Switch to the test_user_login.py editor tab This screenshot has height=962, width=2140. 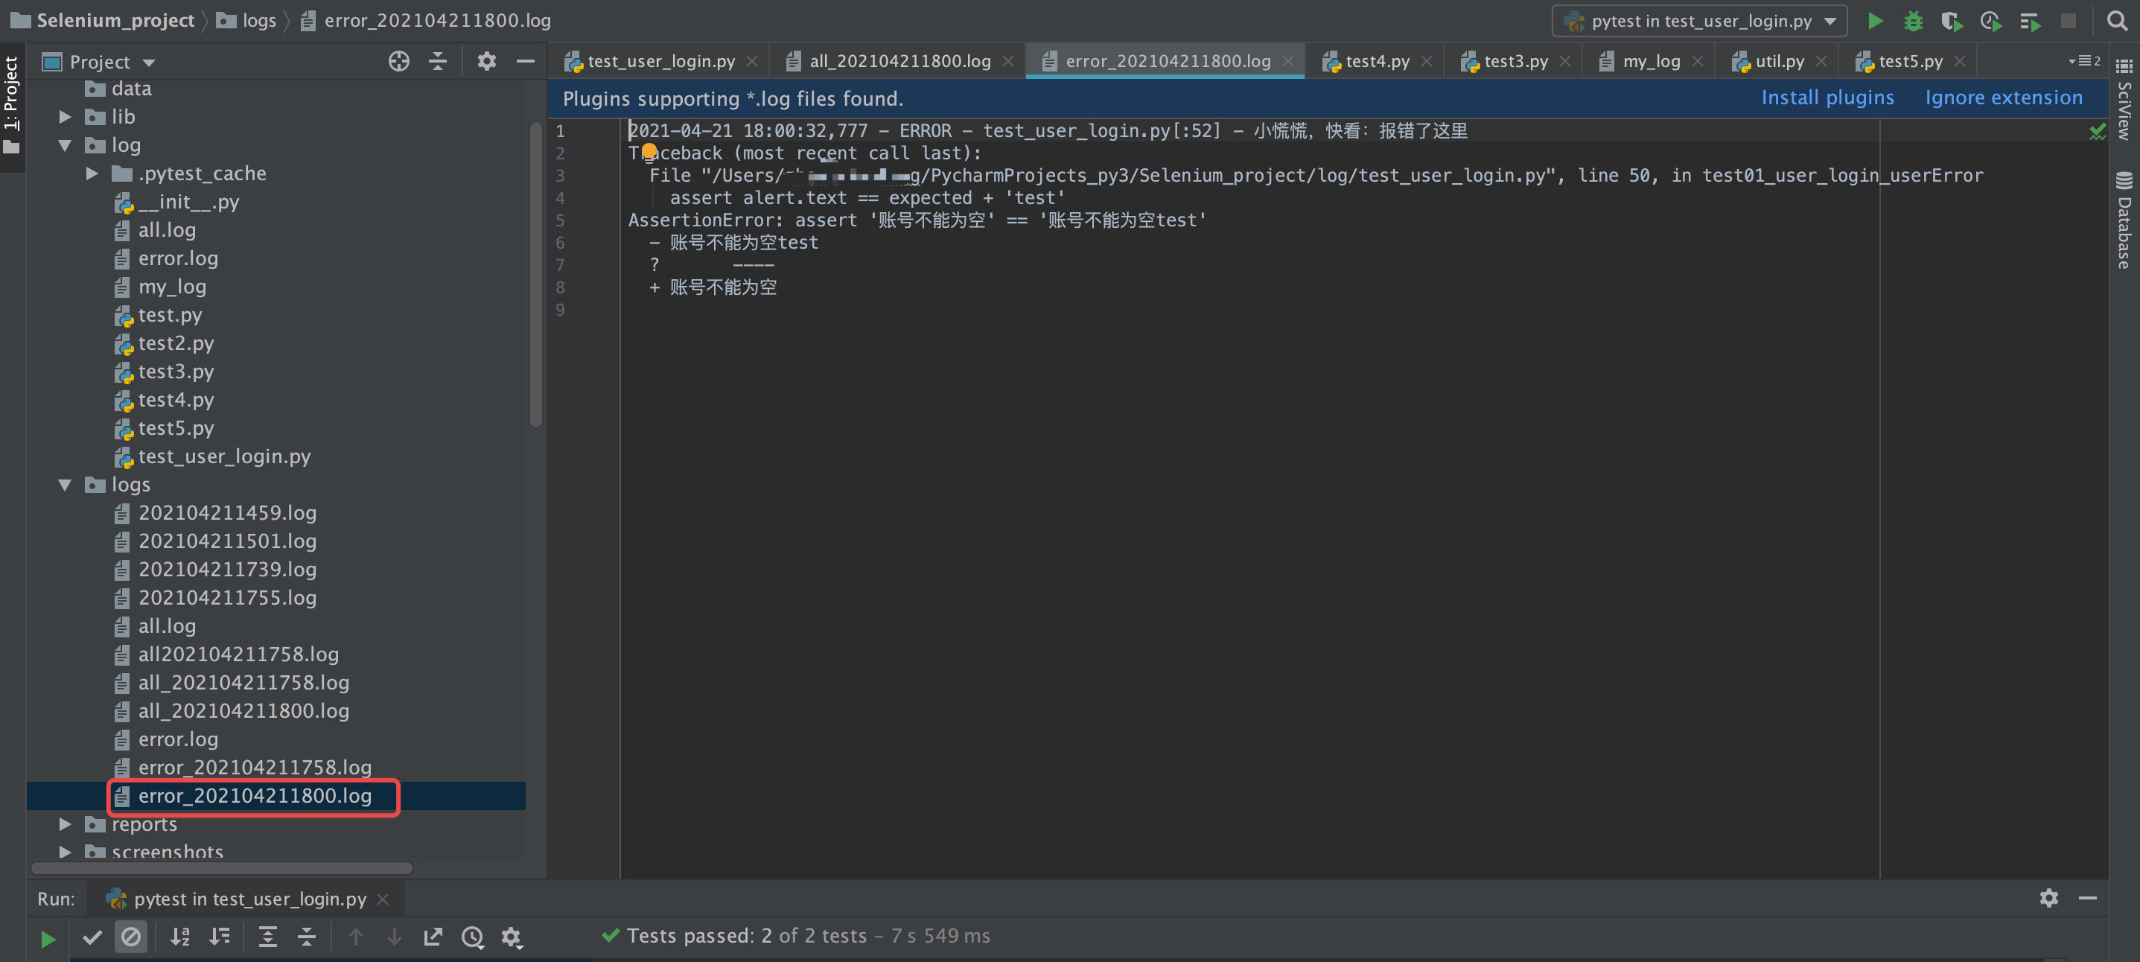pos(660,62)
